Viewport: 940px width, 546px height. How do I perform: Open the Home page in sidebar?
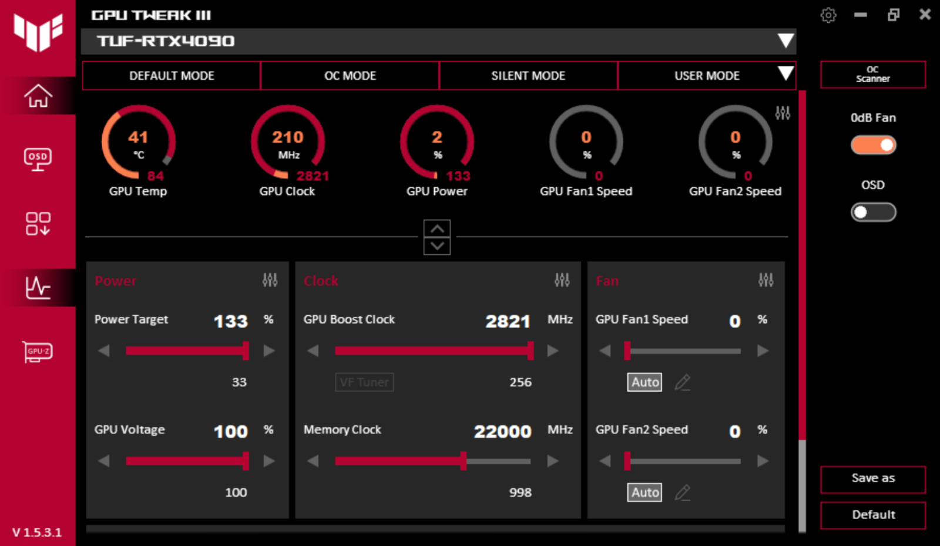click(38, 96)
